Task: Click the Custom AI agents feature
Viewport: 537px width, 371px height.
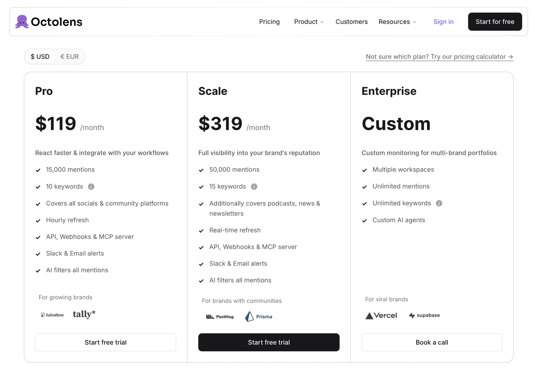Action: point(399,220)
